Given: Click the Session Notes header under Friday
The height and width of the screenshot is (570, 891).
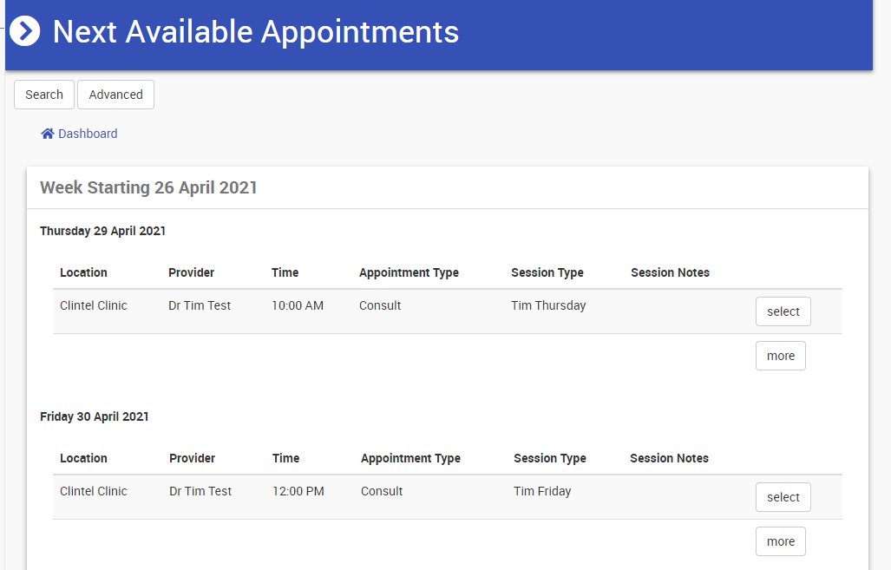Looking at the screenshot, I should [669, 458].
